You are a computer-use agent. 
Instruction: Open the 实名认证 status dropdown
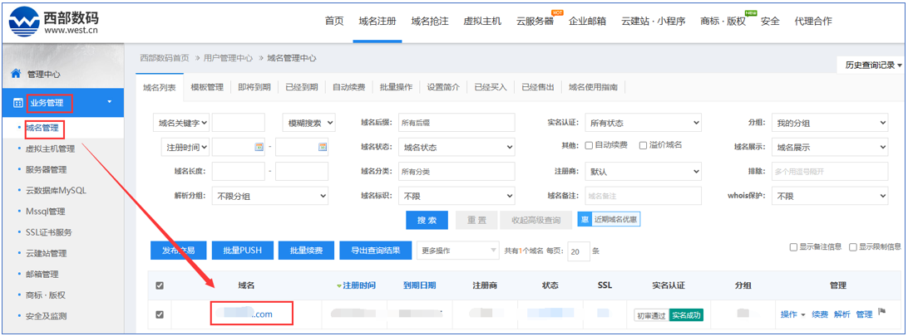tap(643, 123)
